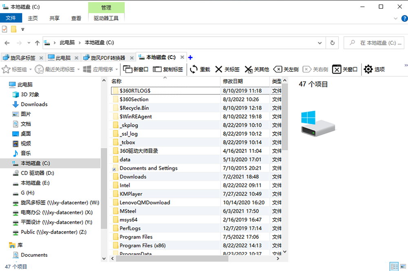The height and width of the screenshot is (271, 408).
Task: Open the 应用程序 dropdown
Action: (x=116, y=70)
